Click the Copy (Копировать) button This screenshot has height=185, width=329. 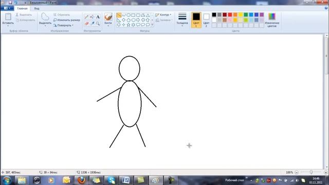pos(25,20)
